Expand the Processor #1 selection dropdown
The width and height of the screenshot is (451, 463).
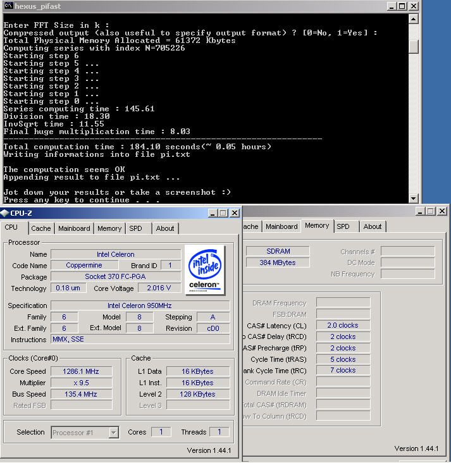[x=113, y=433]
